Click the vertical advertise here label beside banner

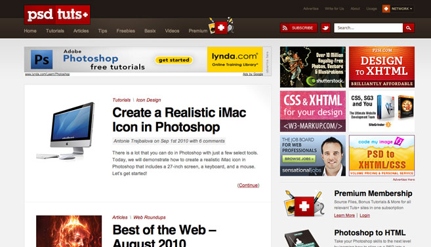[267, 63]
